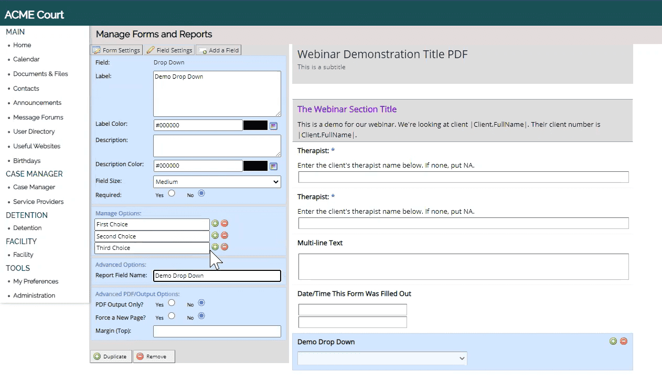Click the Label Color black swatch
Image resolution: width=662 pixels, height=383 pixels.
point(255,125)
